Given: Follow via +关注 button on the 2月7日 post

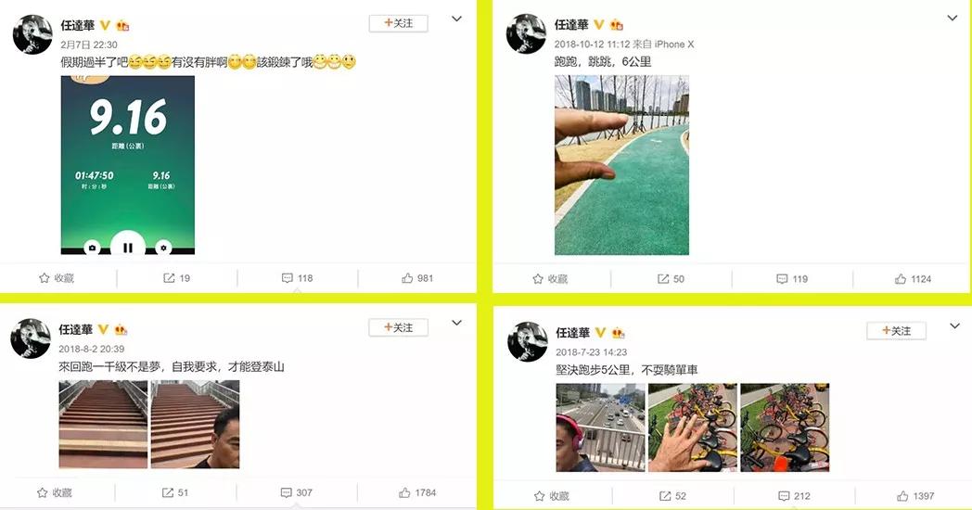Looking at the screenshot, I should click(399, 23).
